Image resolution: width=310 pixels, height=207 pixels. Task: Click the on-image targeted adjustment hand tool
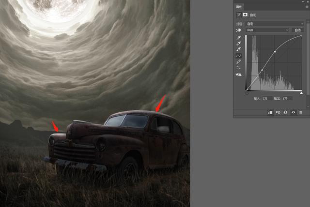[239, 30]
